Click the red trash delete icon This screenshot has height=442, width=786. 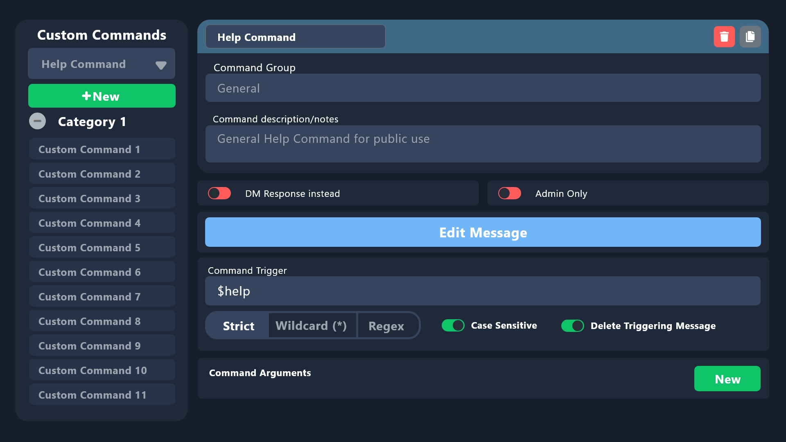724,37
